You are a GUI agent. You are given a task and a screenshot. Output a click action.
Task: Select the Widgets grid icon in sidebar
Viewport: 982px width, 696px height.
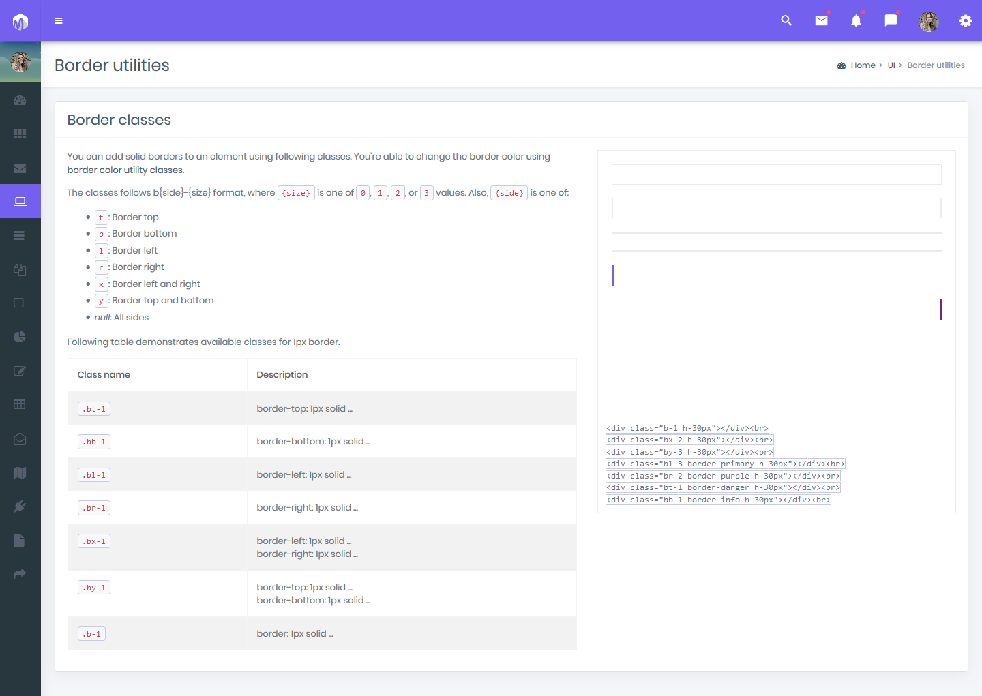point(20,134)
